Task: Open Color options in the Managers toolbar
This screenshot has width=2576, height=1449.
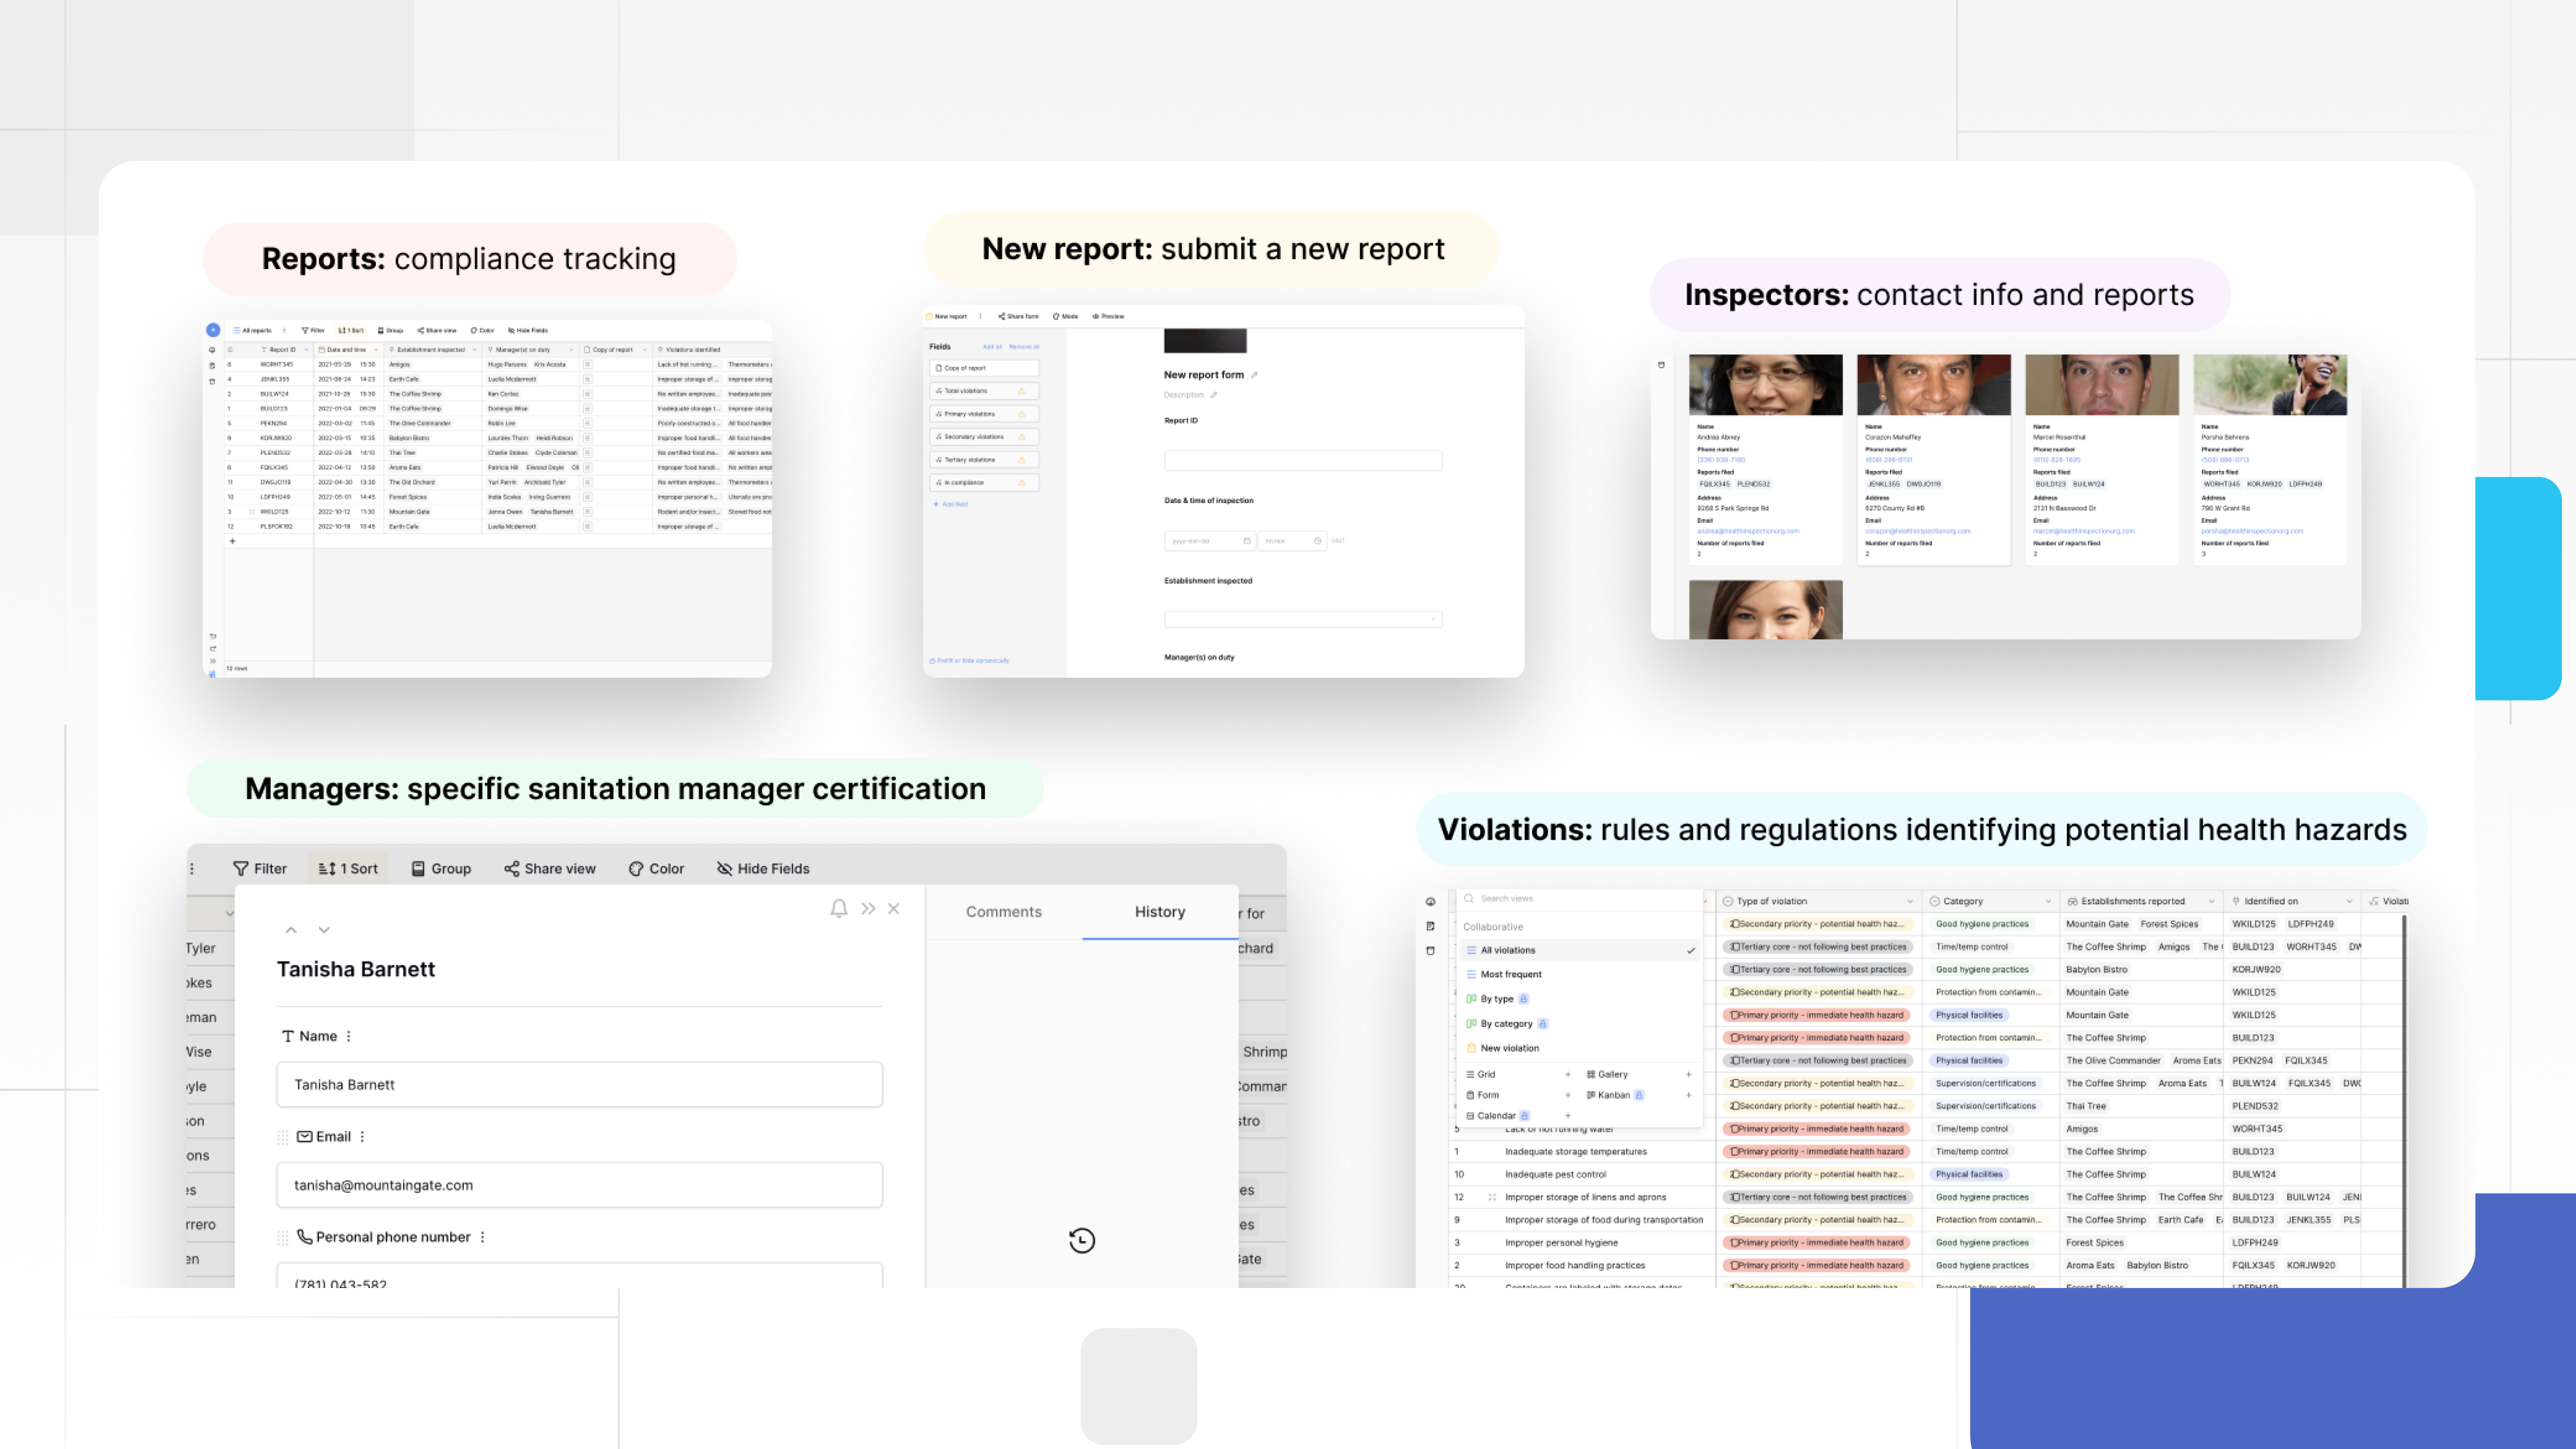Action: 656,868
